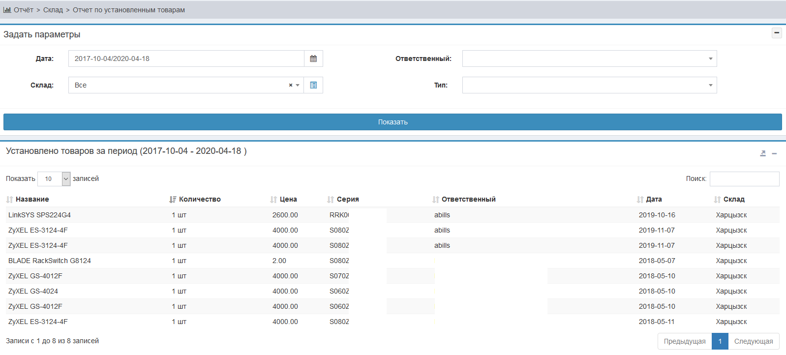The width and height of the screenshot is (786, 355).
Task: Collapse the results panel with minus icon
Action: (774, 153)
